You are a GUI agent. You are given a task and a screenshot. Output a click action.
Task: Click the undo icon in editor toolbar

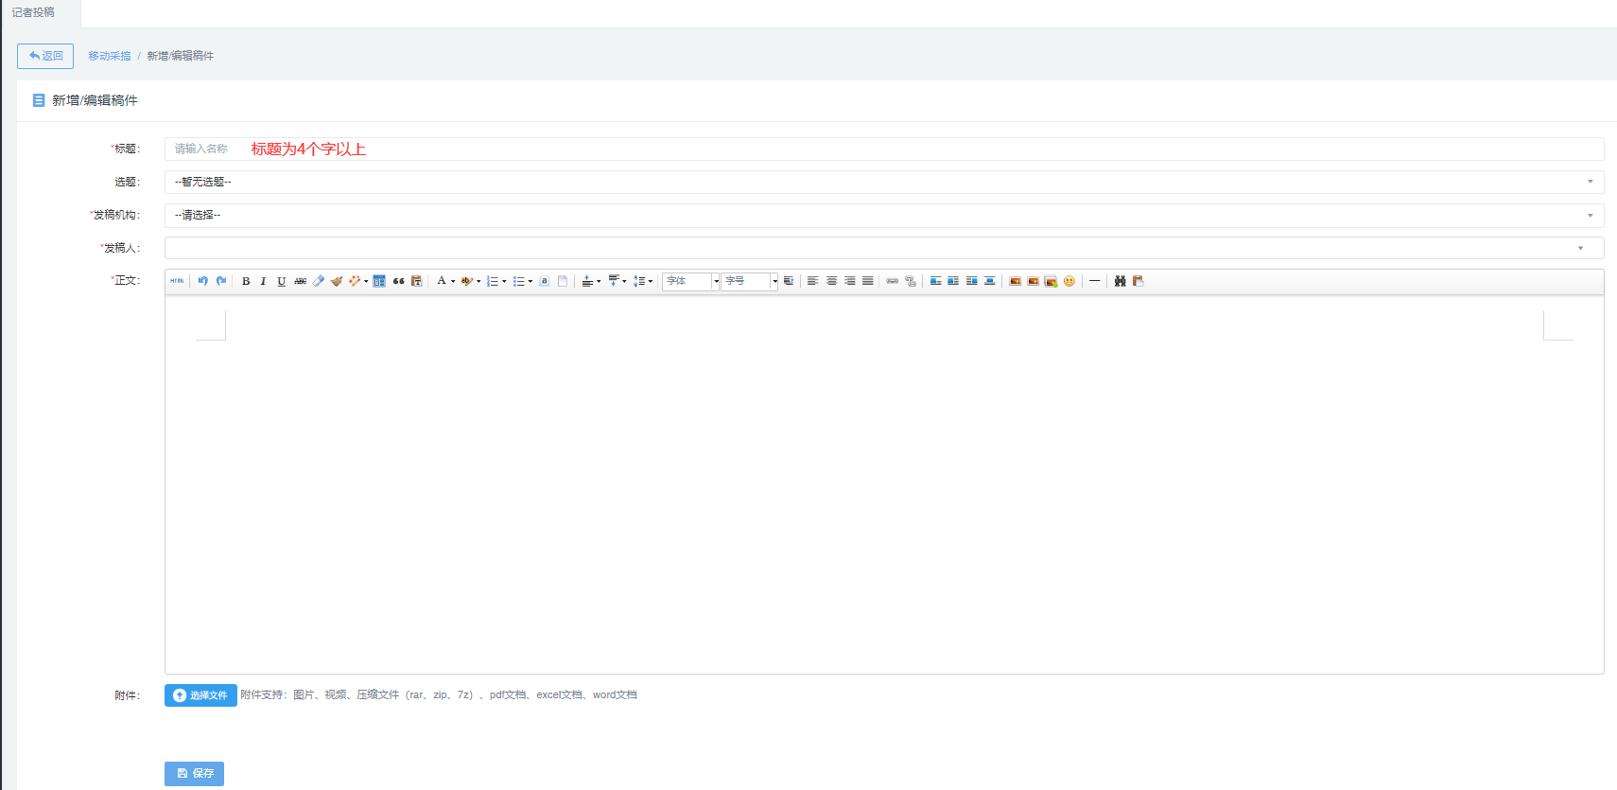click(202, 281)
